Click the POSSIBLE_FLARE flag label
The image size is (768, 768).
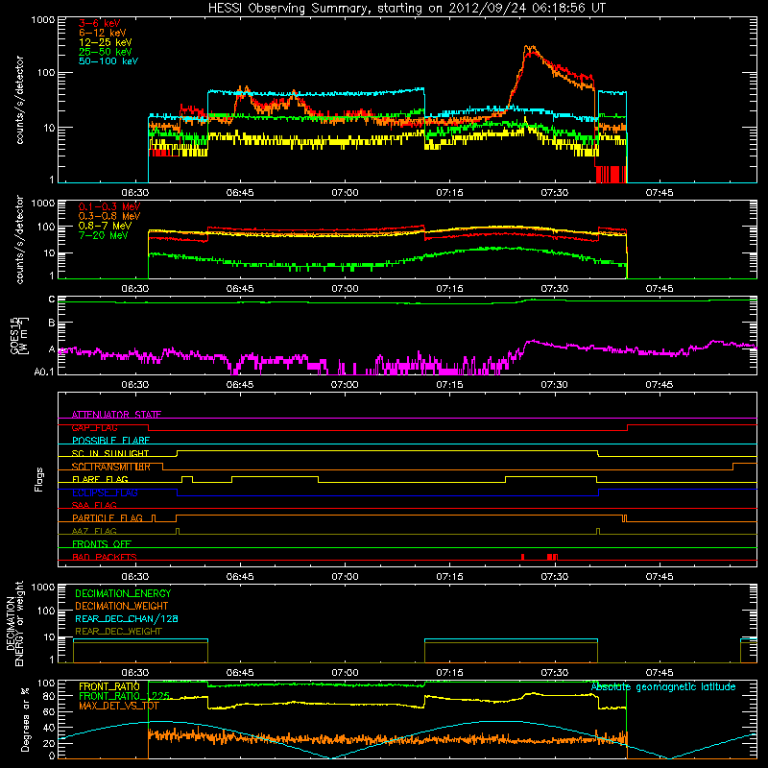click(110, 441)
